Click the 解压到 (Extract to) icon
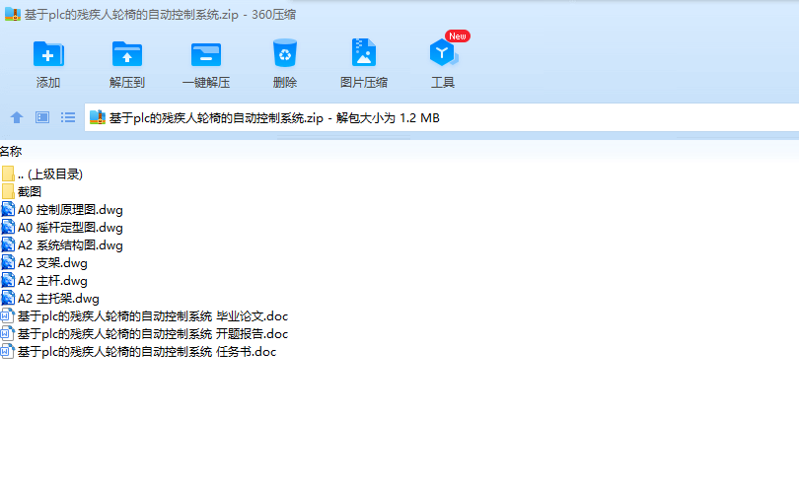The image size is (799, 486). tap(127, 53)
